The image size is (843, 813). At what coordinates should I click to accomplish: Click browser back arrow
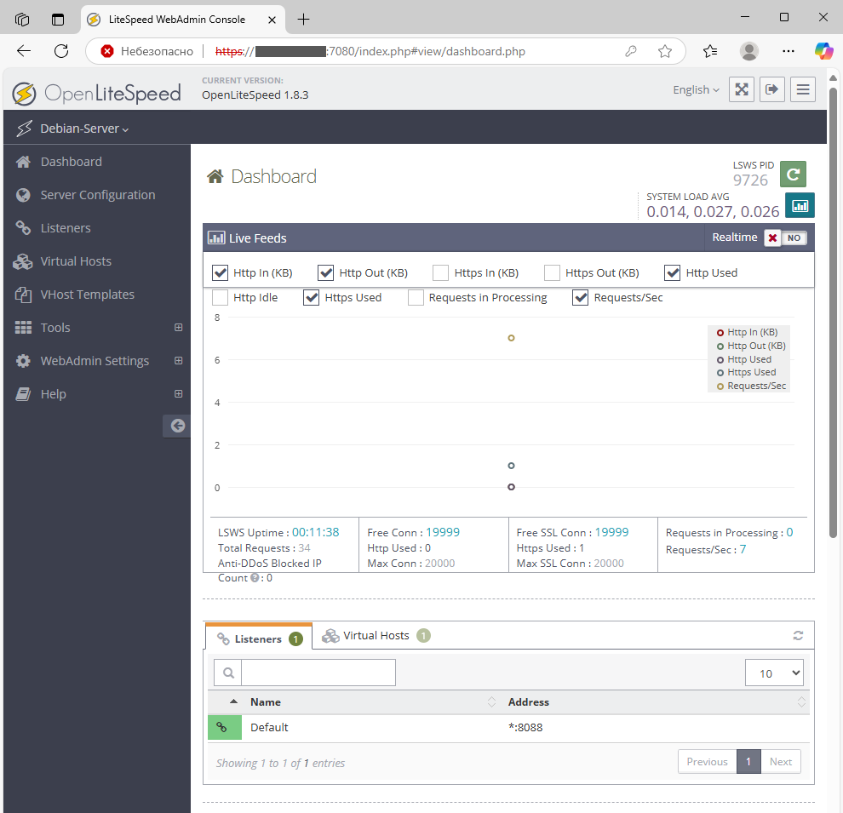[x=24, y=51]
